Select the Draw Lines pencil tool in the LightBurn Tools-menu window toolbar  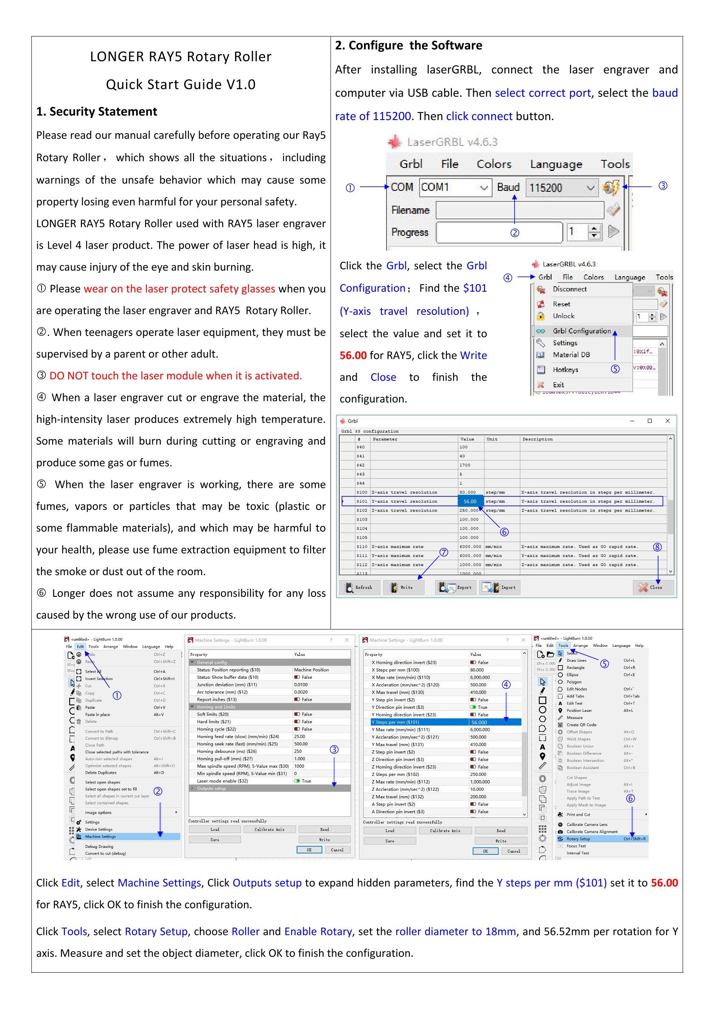pyautogui.click(x=543, y=691)
